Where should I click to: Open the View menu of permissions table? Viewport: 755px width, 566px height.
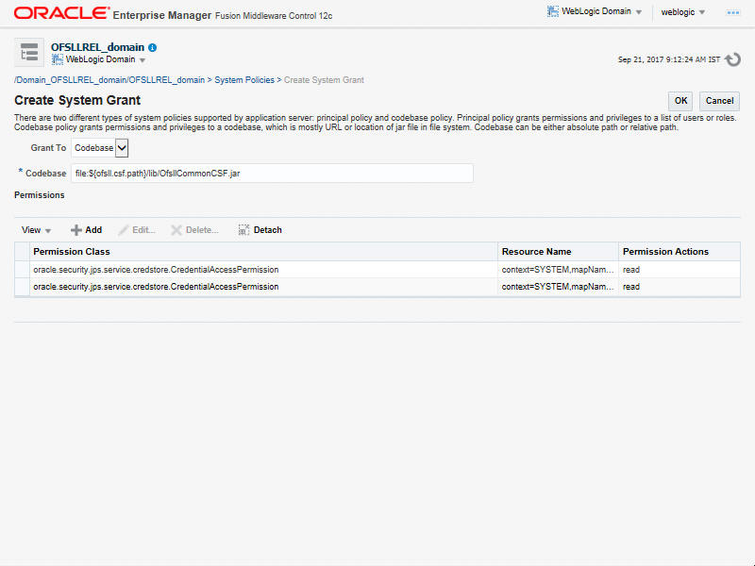36,230
